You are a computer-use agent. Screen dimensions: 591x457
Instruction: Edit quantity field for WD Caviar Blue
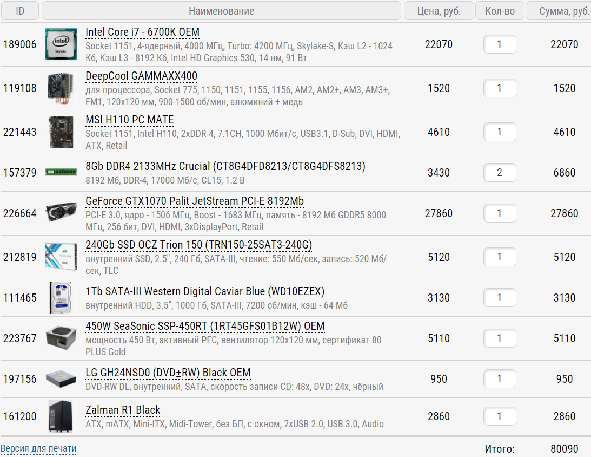pyautogui.click(x=500, y=297)
